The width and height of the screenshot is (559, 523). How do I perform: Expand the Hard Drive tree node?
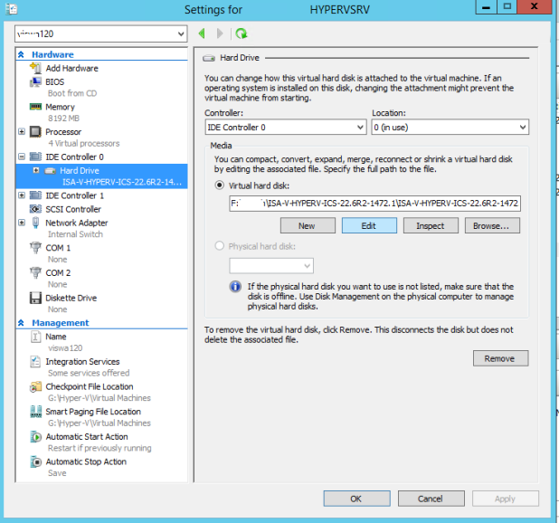(36, 170)
